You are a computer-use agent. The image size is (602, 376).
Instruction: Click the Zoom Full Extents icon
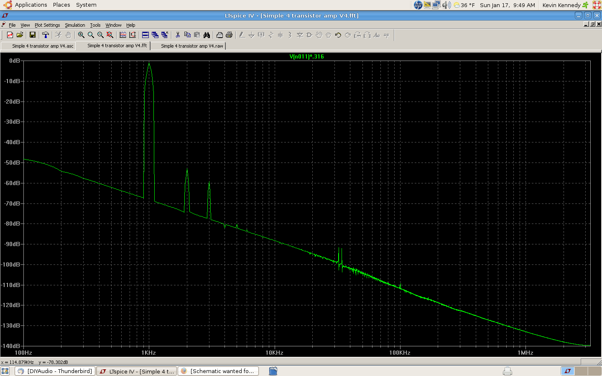[110, 35]
